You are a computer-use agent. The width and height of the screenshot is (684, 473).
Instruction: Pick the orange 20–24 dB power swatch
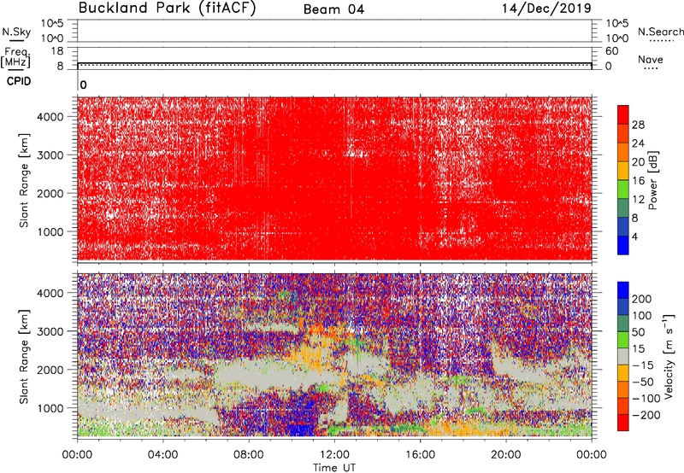click(x=623, y=153)
